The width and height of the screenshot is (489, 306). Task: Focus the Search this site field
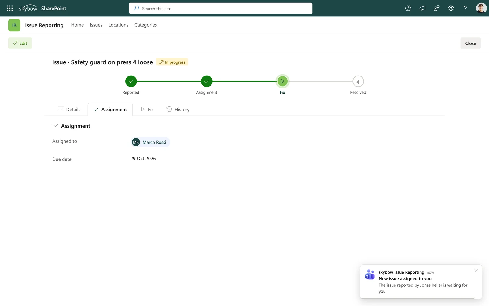pyautogui.click(x=221, y=8)
